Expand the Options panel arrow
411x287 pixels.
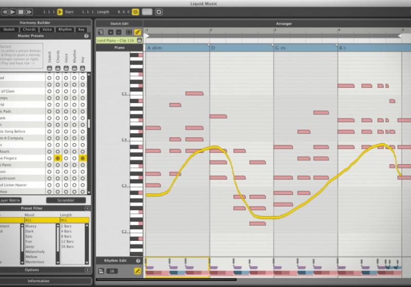point(87,270)
